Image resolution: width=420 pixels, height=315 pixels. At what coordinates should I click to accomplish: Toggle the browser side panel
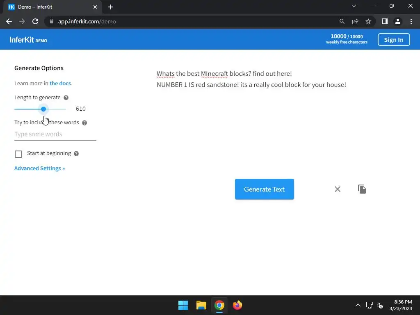(x=385, y=21)
